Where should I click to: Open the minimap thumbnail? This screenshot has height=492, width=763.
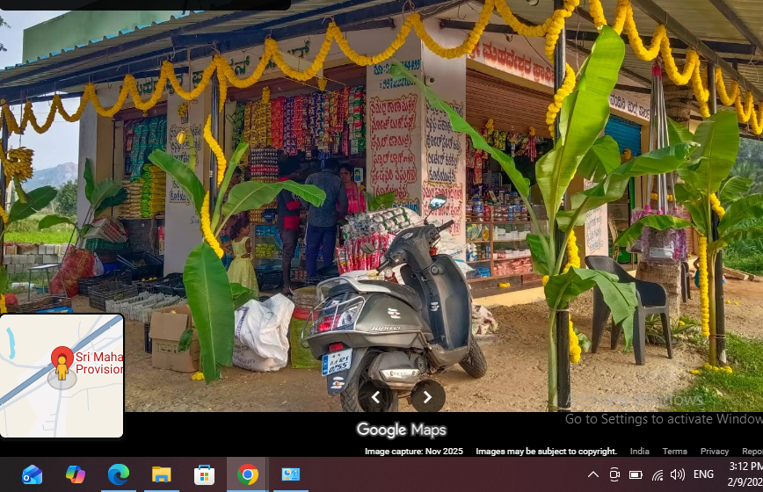coord(62,376)
